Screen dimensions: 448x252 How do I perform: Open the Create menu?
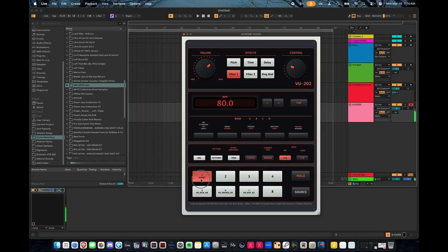[x=76, y=4]
